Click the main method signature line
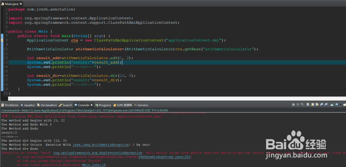This screenshot has height=167, width=346. (x=64, y=36)
